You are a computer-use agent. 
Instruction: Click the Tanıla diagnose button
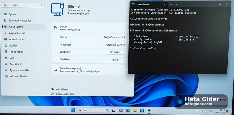(x=115, y=60)
